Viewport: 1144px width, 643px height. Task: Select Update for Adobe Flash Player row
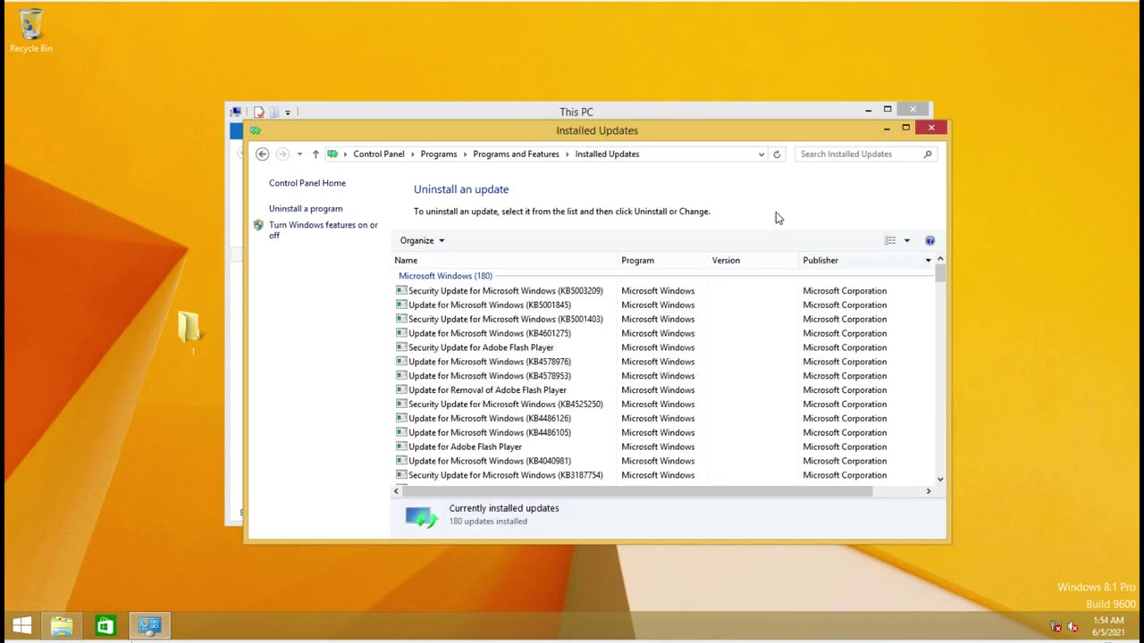(662, 447)
